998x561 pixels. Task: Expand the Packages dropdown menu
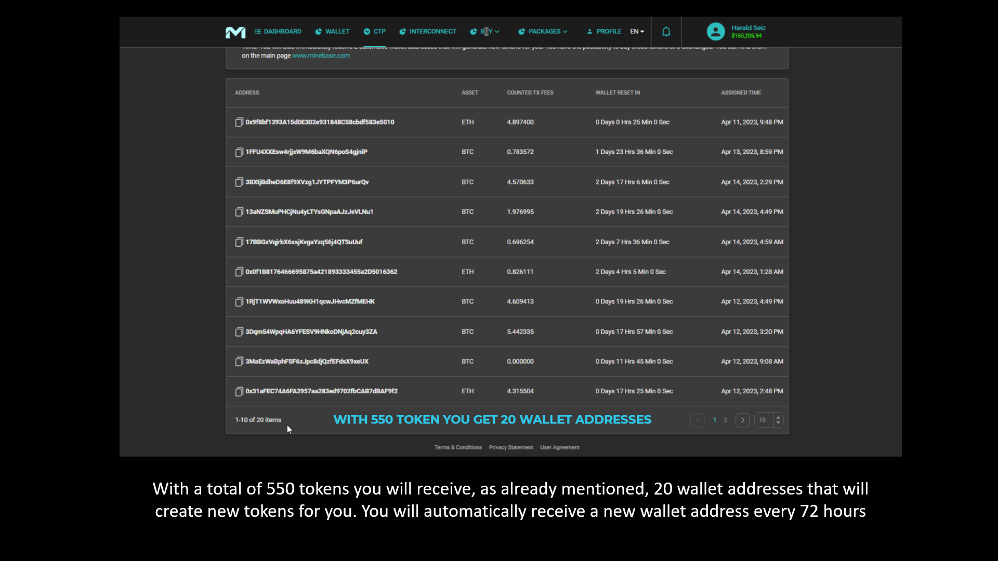pos(544,32)
